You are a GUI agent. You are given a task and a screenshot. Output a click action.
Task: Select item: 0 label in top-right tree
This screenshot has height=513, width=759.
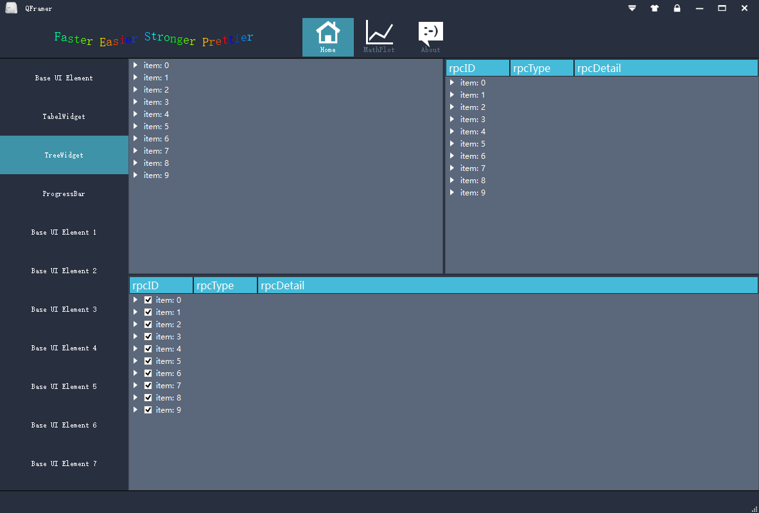pyautogui.click(x=473, y=83)
